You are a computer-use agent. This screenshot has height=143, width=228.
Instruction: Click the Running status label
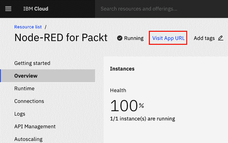[134, 38]
